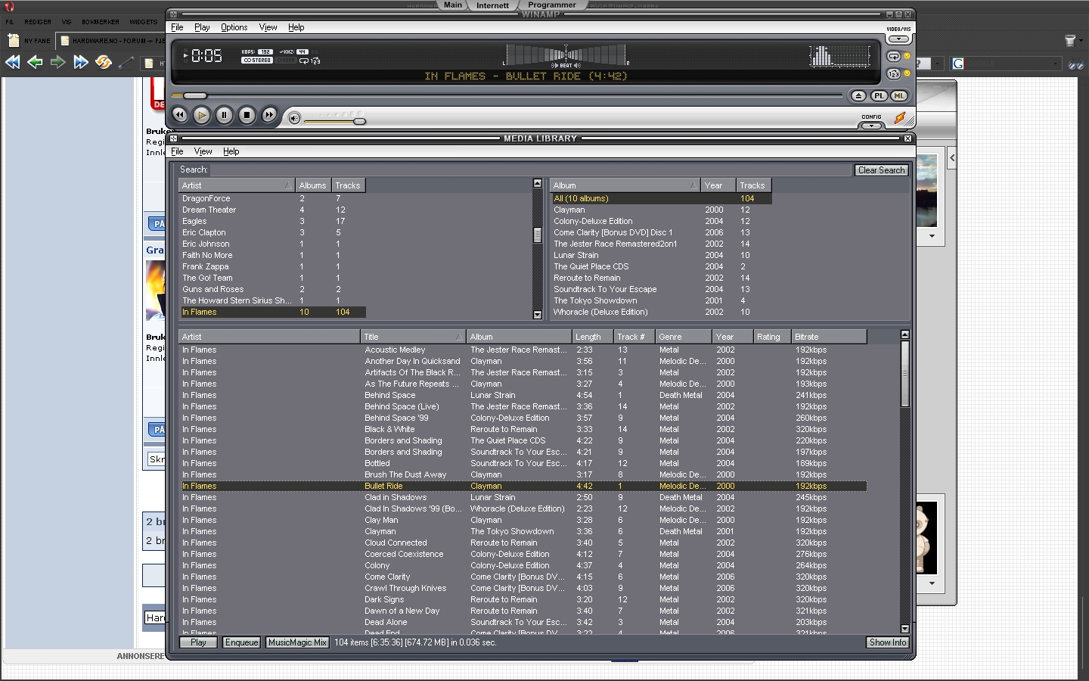Select artist Guns and Roses
This screenshot has height=681, width=1089.
[272, 289]
